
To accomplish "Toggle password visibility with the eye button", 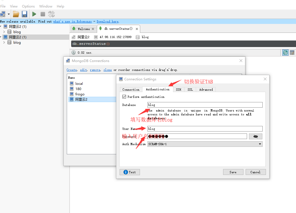I will click(x=256, y=137).
